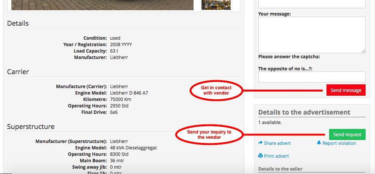The height and width of the screenshot is (174, 375).
Task: Focus the Your message text area
Action: tap(312, 35)
